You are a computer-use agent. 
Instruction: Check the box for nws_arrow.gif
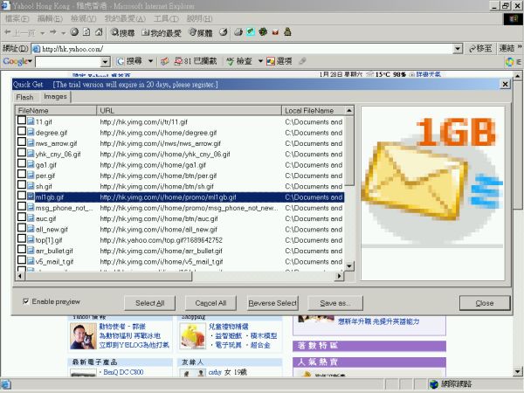[x=22, y=141]
